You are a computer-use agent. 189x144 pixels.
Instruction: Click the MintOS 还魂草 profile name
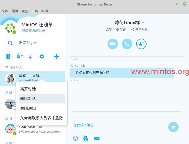[x=37, y=25]
